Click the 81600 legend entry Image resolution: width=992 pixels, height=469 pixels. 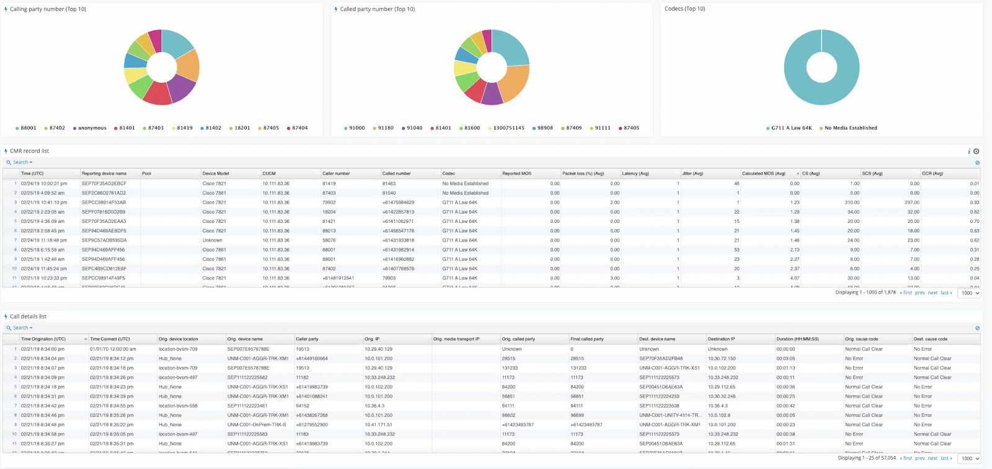[x=469, y=128]
